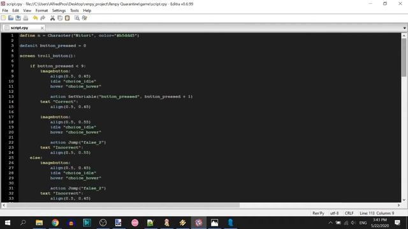
Task: Click the ENG input language indicator
Action: (x=363, y=223)
